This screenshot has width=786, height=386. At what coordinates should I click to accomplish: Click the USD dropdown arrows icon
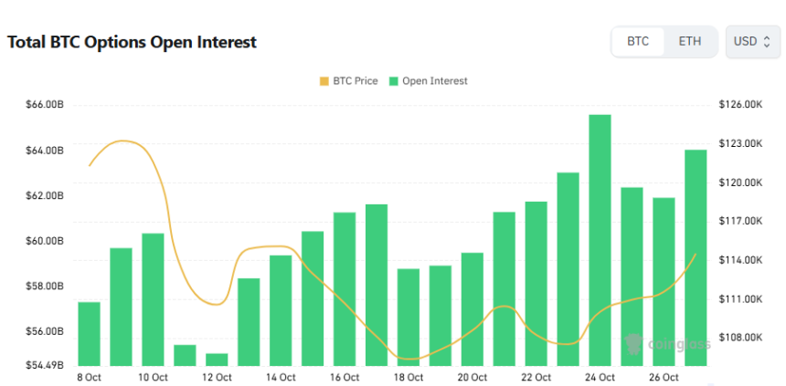765,42
